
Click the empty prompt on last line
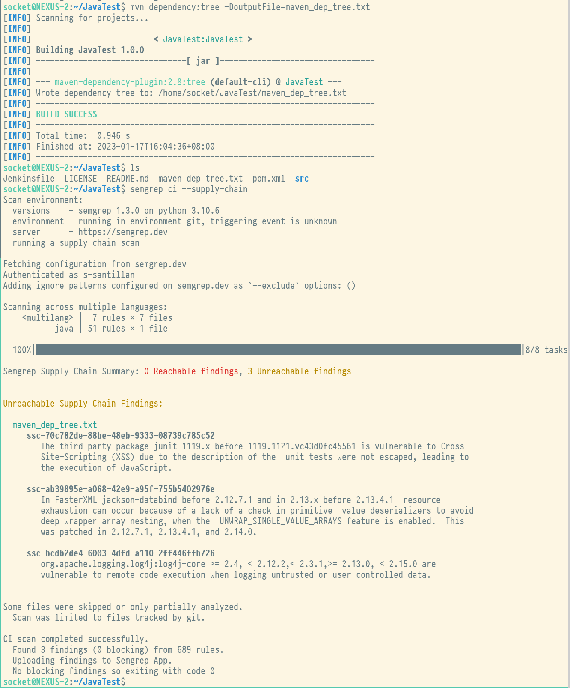(x=128, y=682)
